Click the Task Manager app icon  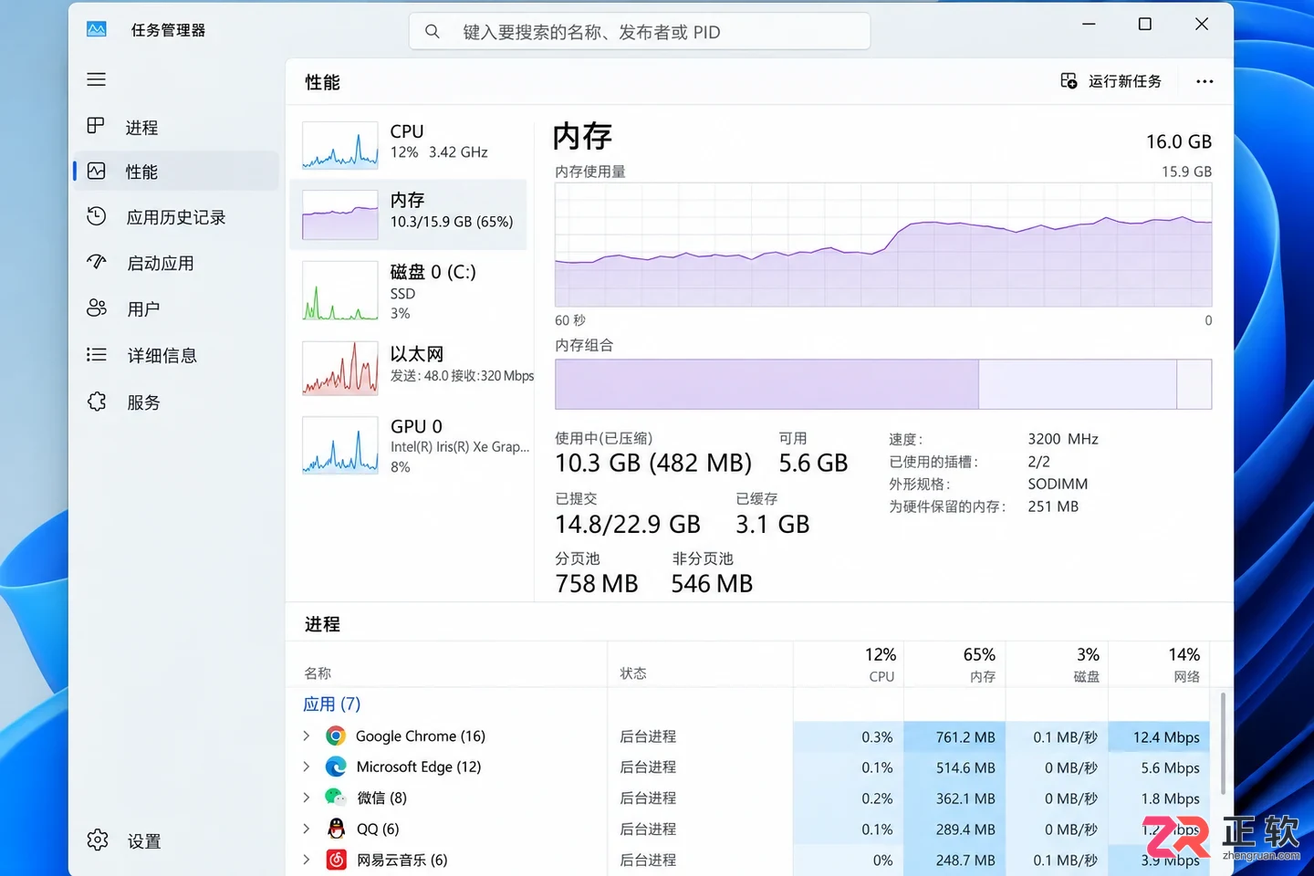click(97, 29)
